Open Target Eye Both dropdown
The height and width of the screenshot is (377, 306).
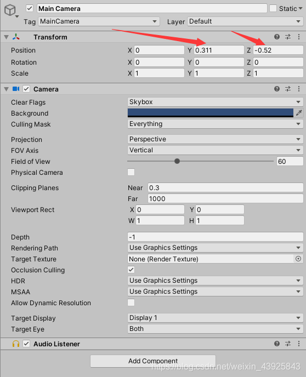pyautogui.click(x=216, y=329)
